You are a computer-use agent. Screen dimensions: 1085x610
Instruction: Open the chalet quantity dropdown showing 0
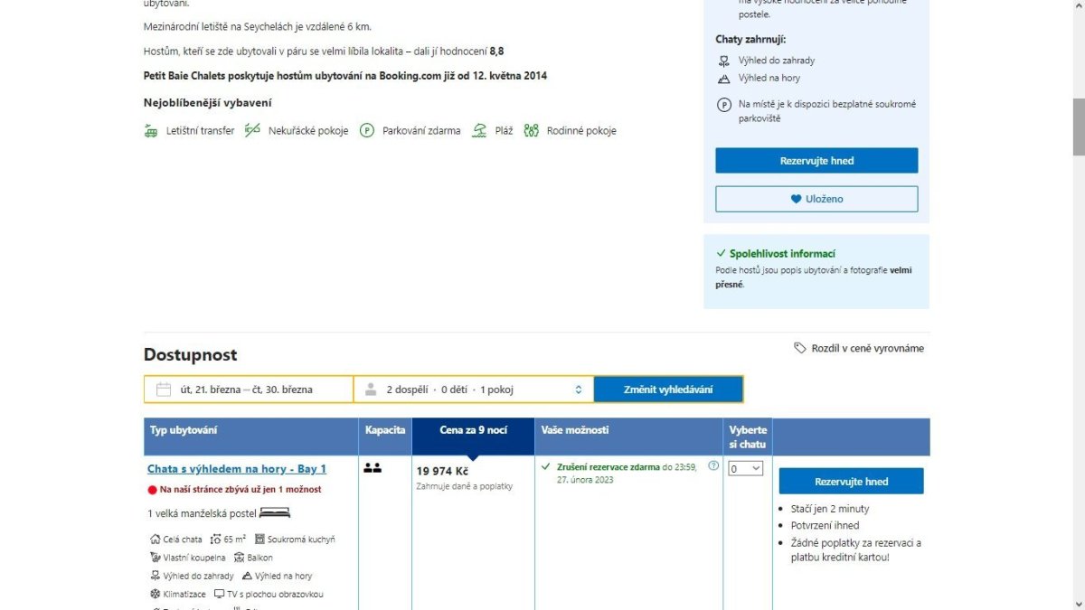(746, 469)
